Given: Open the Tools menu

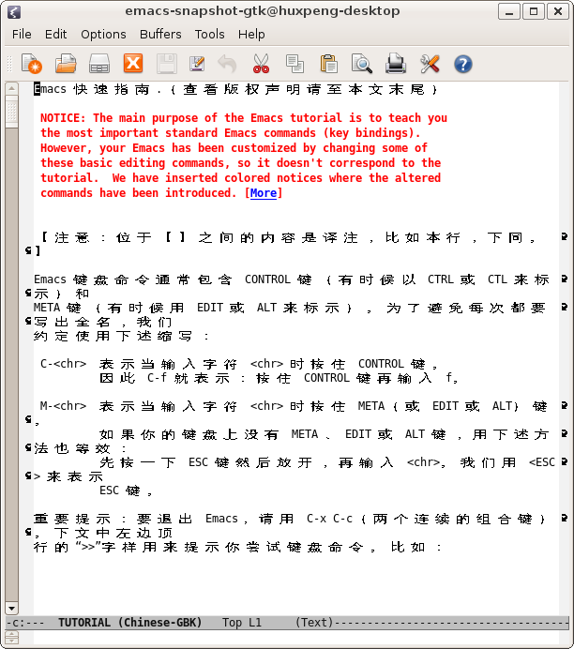Looking at the screenshot, I should pos(210,34).
